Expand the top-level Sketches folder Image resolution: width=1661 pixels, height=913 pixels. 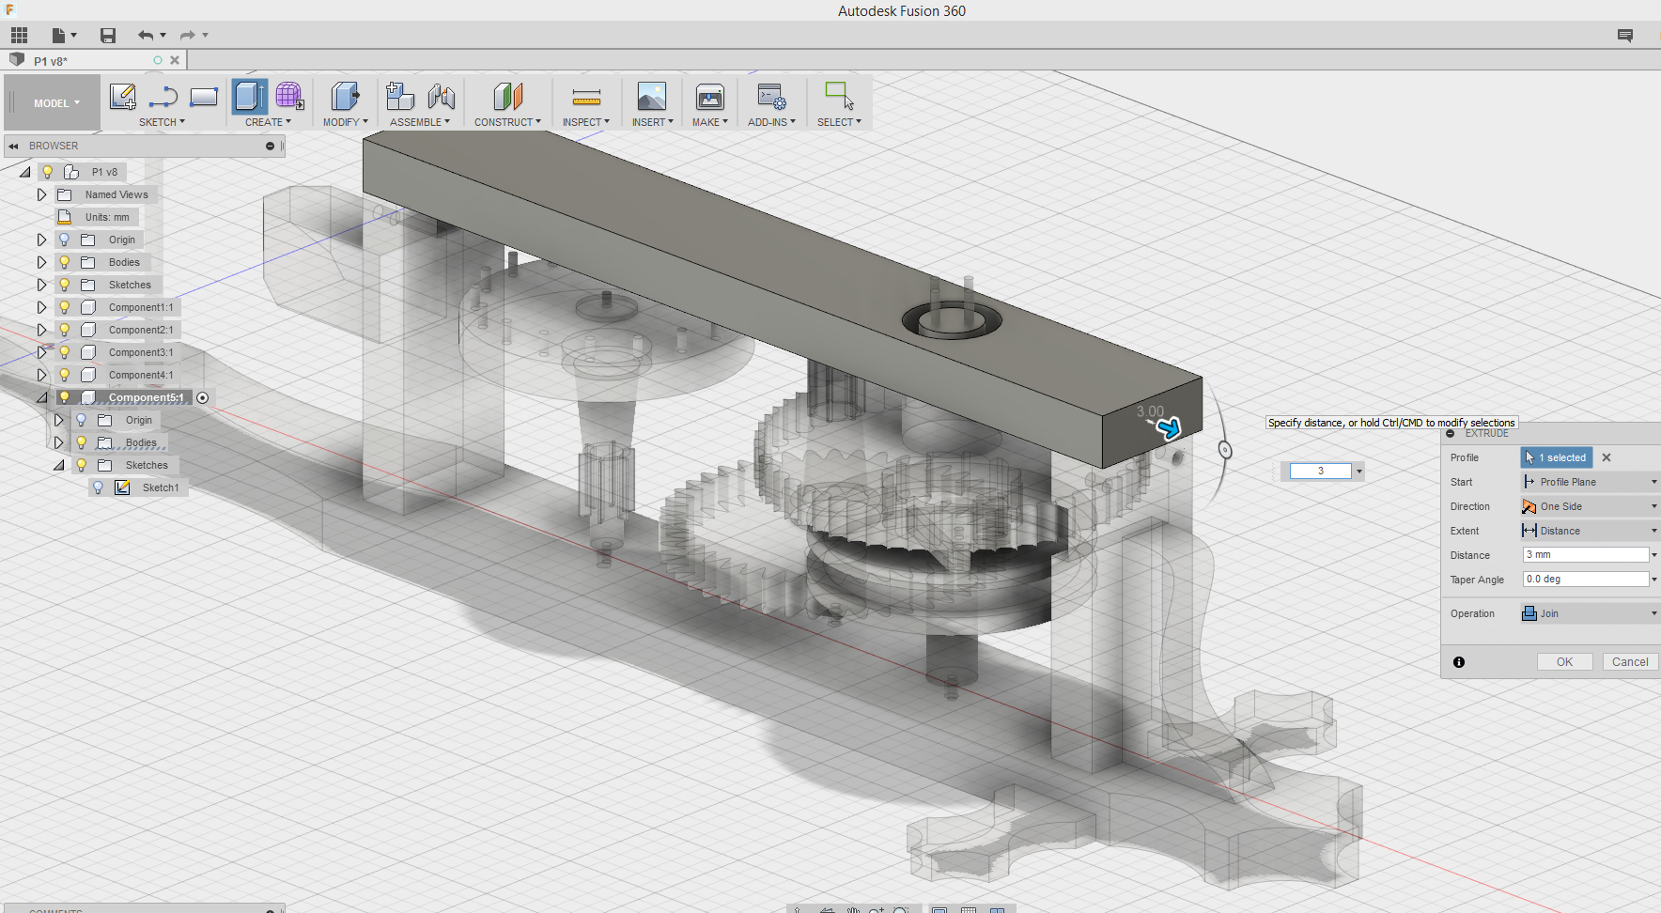(41, 285)
